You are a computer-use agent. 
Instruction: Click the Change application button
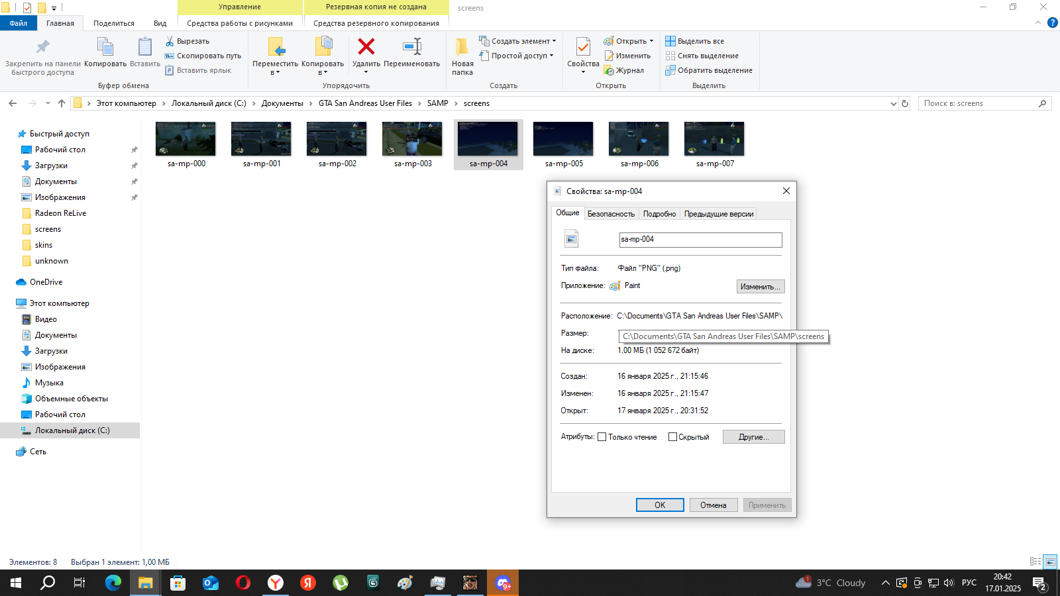click(x=760, y=287)
